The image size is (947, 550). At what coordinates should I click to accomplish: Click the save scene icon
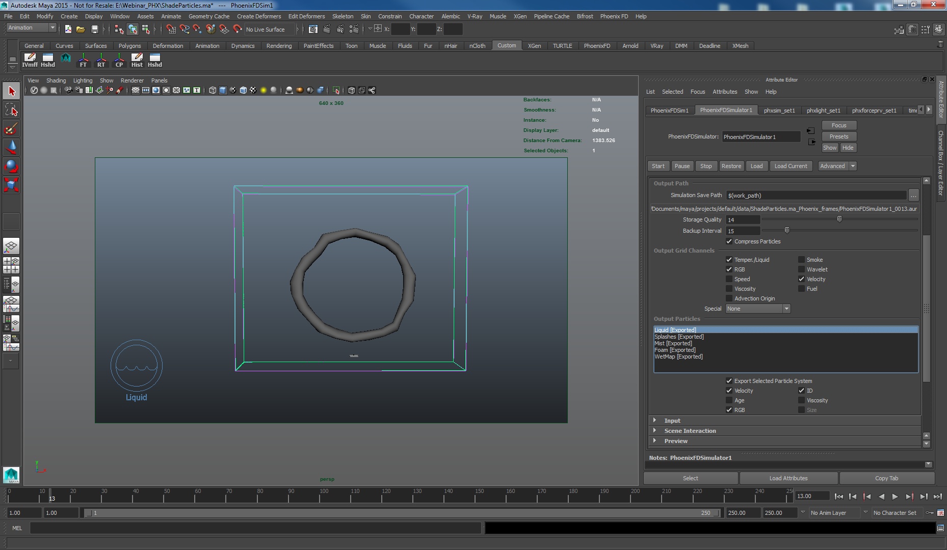94,29
